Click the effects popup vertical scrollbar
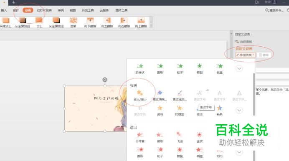289x161 pixels. [x=254, y=94]
